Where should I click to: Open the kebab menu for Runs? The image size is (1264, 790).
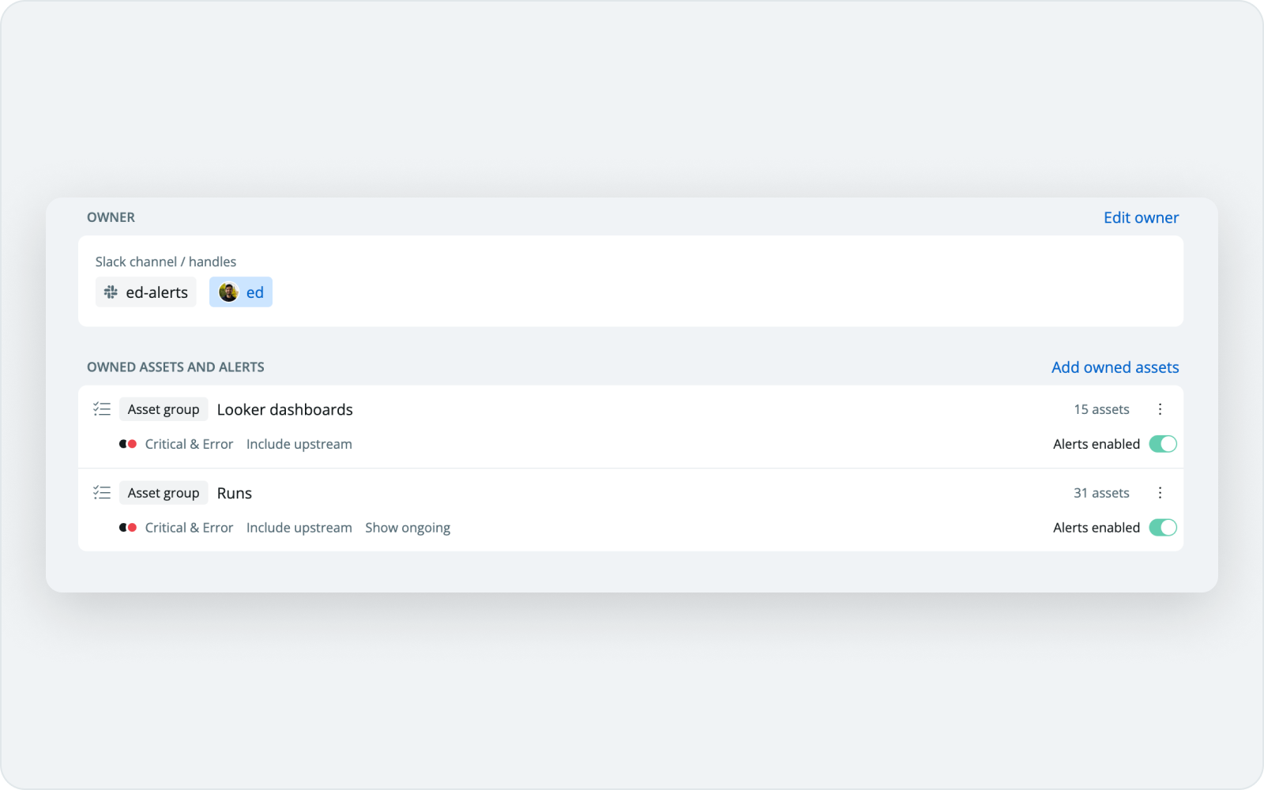point(1161,492)
